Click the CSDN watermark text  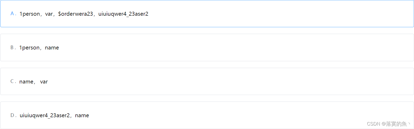[374, 124]
